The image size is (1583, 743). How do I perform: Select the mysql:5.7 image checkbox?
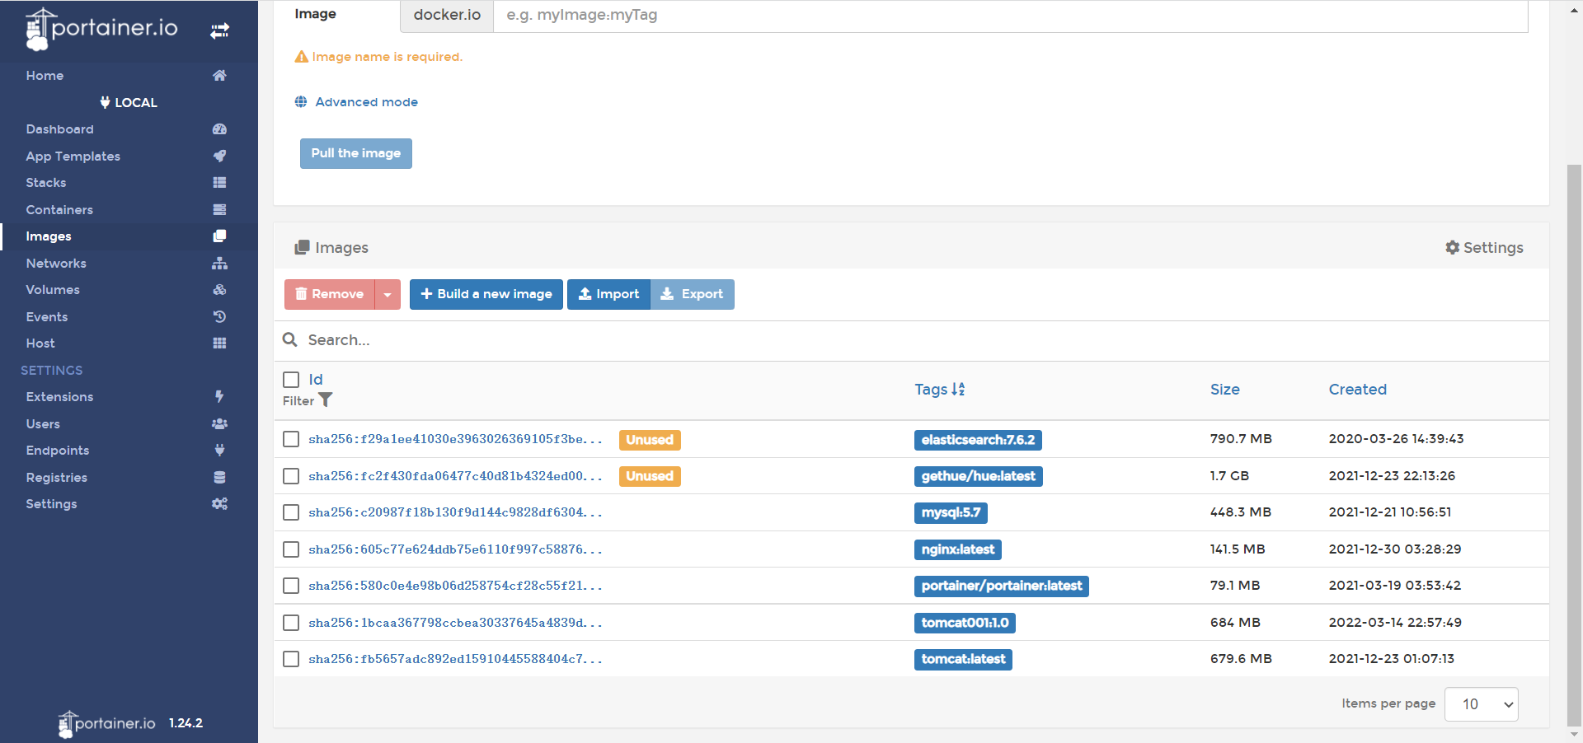tap(291, 512)
